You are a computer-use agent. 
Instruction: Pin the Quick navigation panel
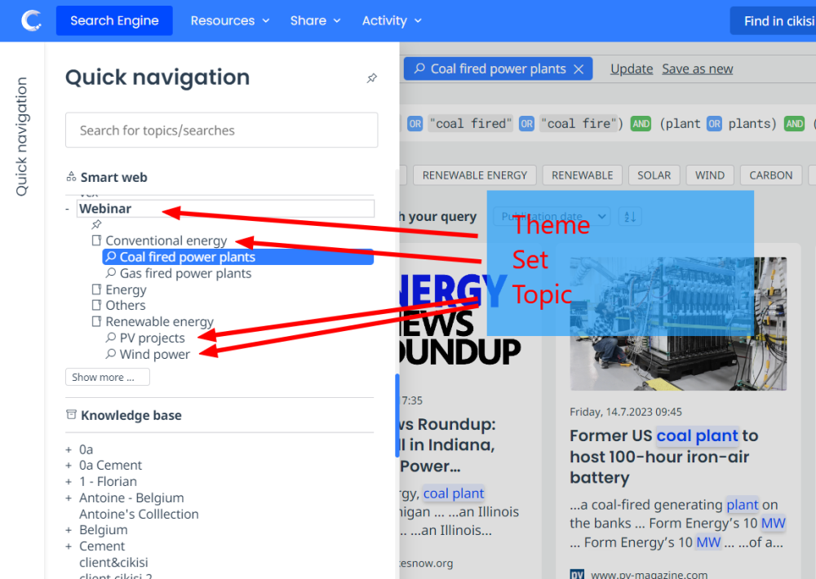pyautogui.click(x=371, y=78)
